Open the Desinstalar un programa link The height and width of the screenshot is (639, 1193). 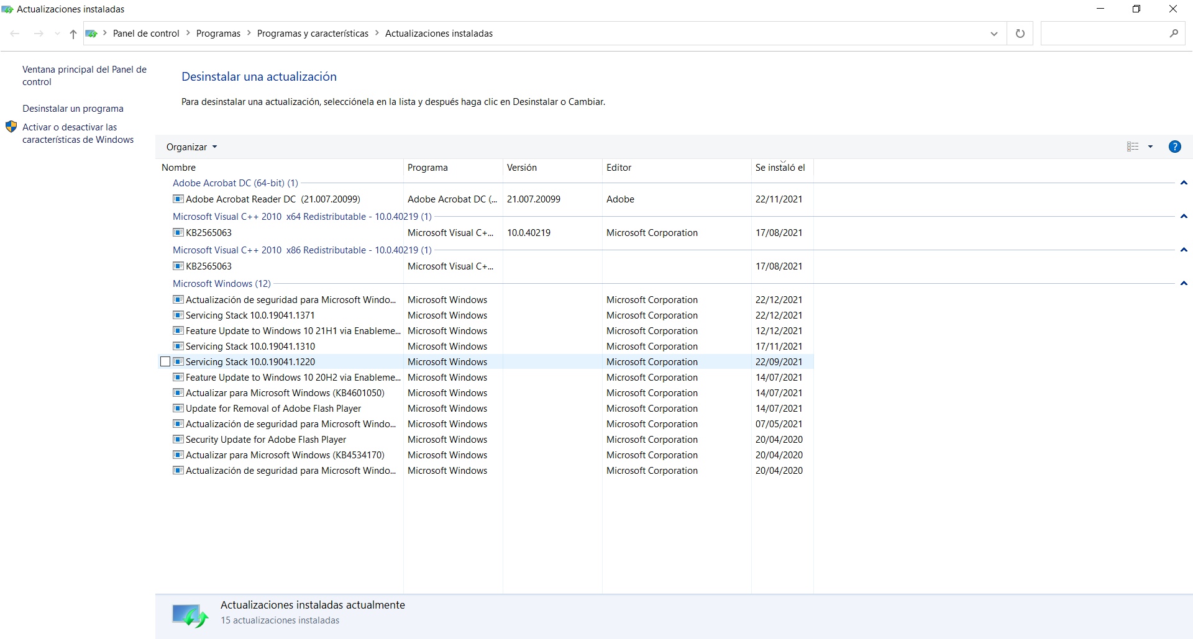73,109
